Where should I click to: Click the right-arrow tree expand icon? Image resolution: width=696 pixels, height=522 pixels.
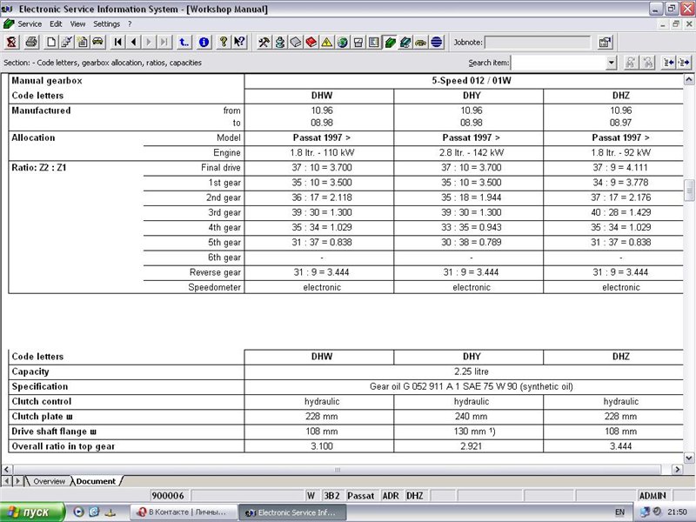tap(685, 63)
